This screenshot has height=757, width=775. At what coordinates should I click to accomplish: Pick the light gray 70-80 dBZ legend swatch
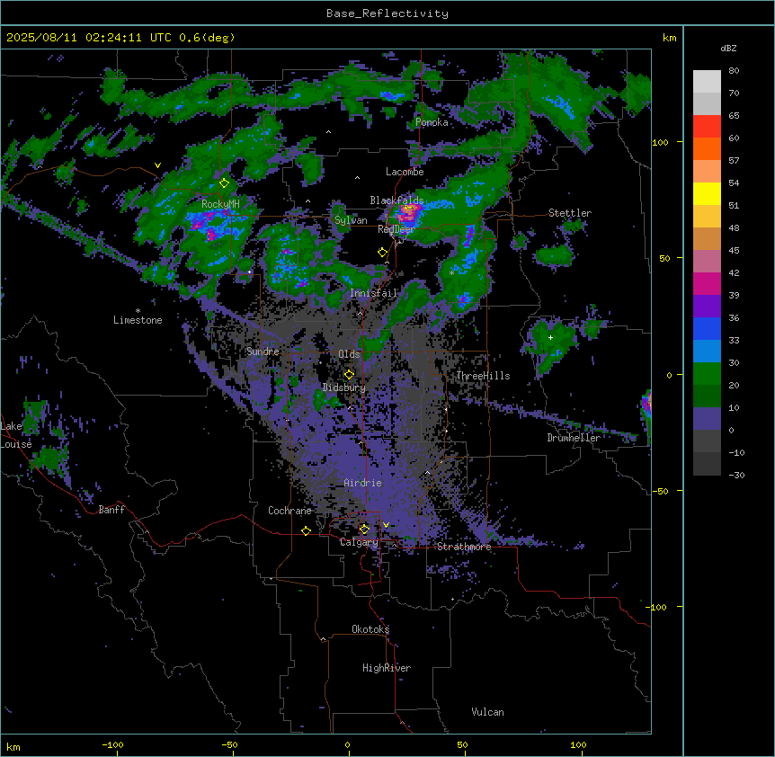pos(707,82)
